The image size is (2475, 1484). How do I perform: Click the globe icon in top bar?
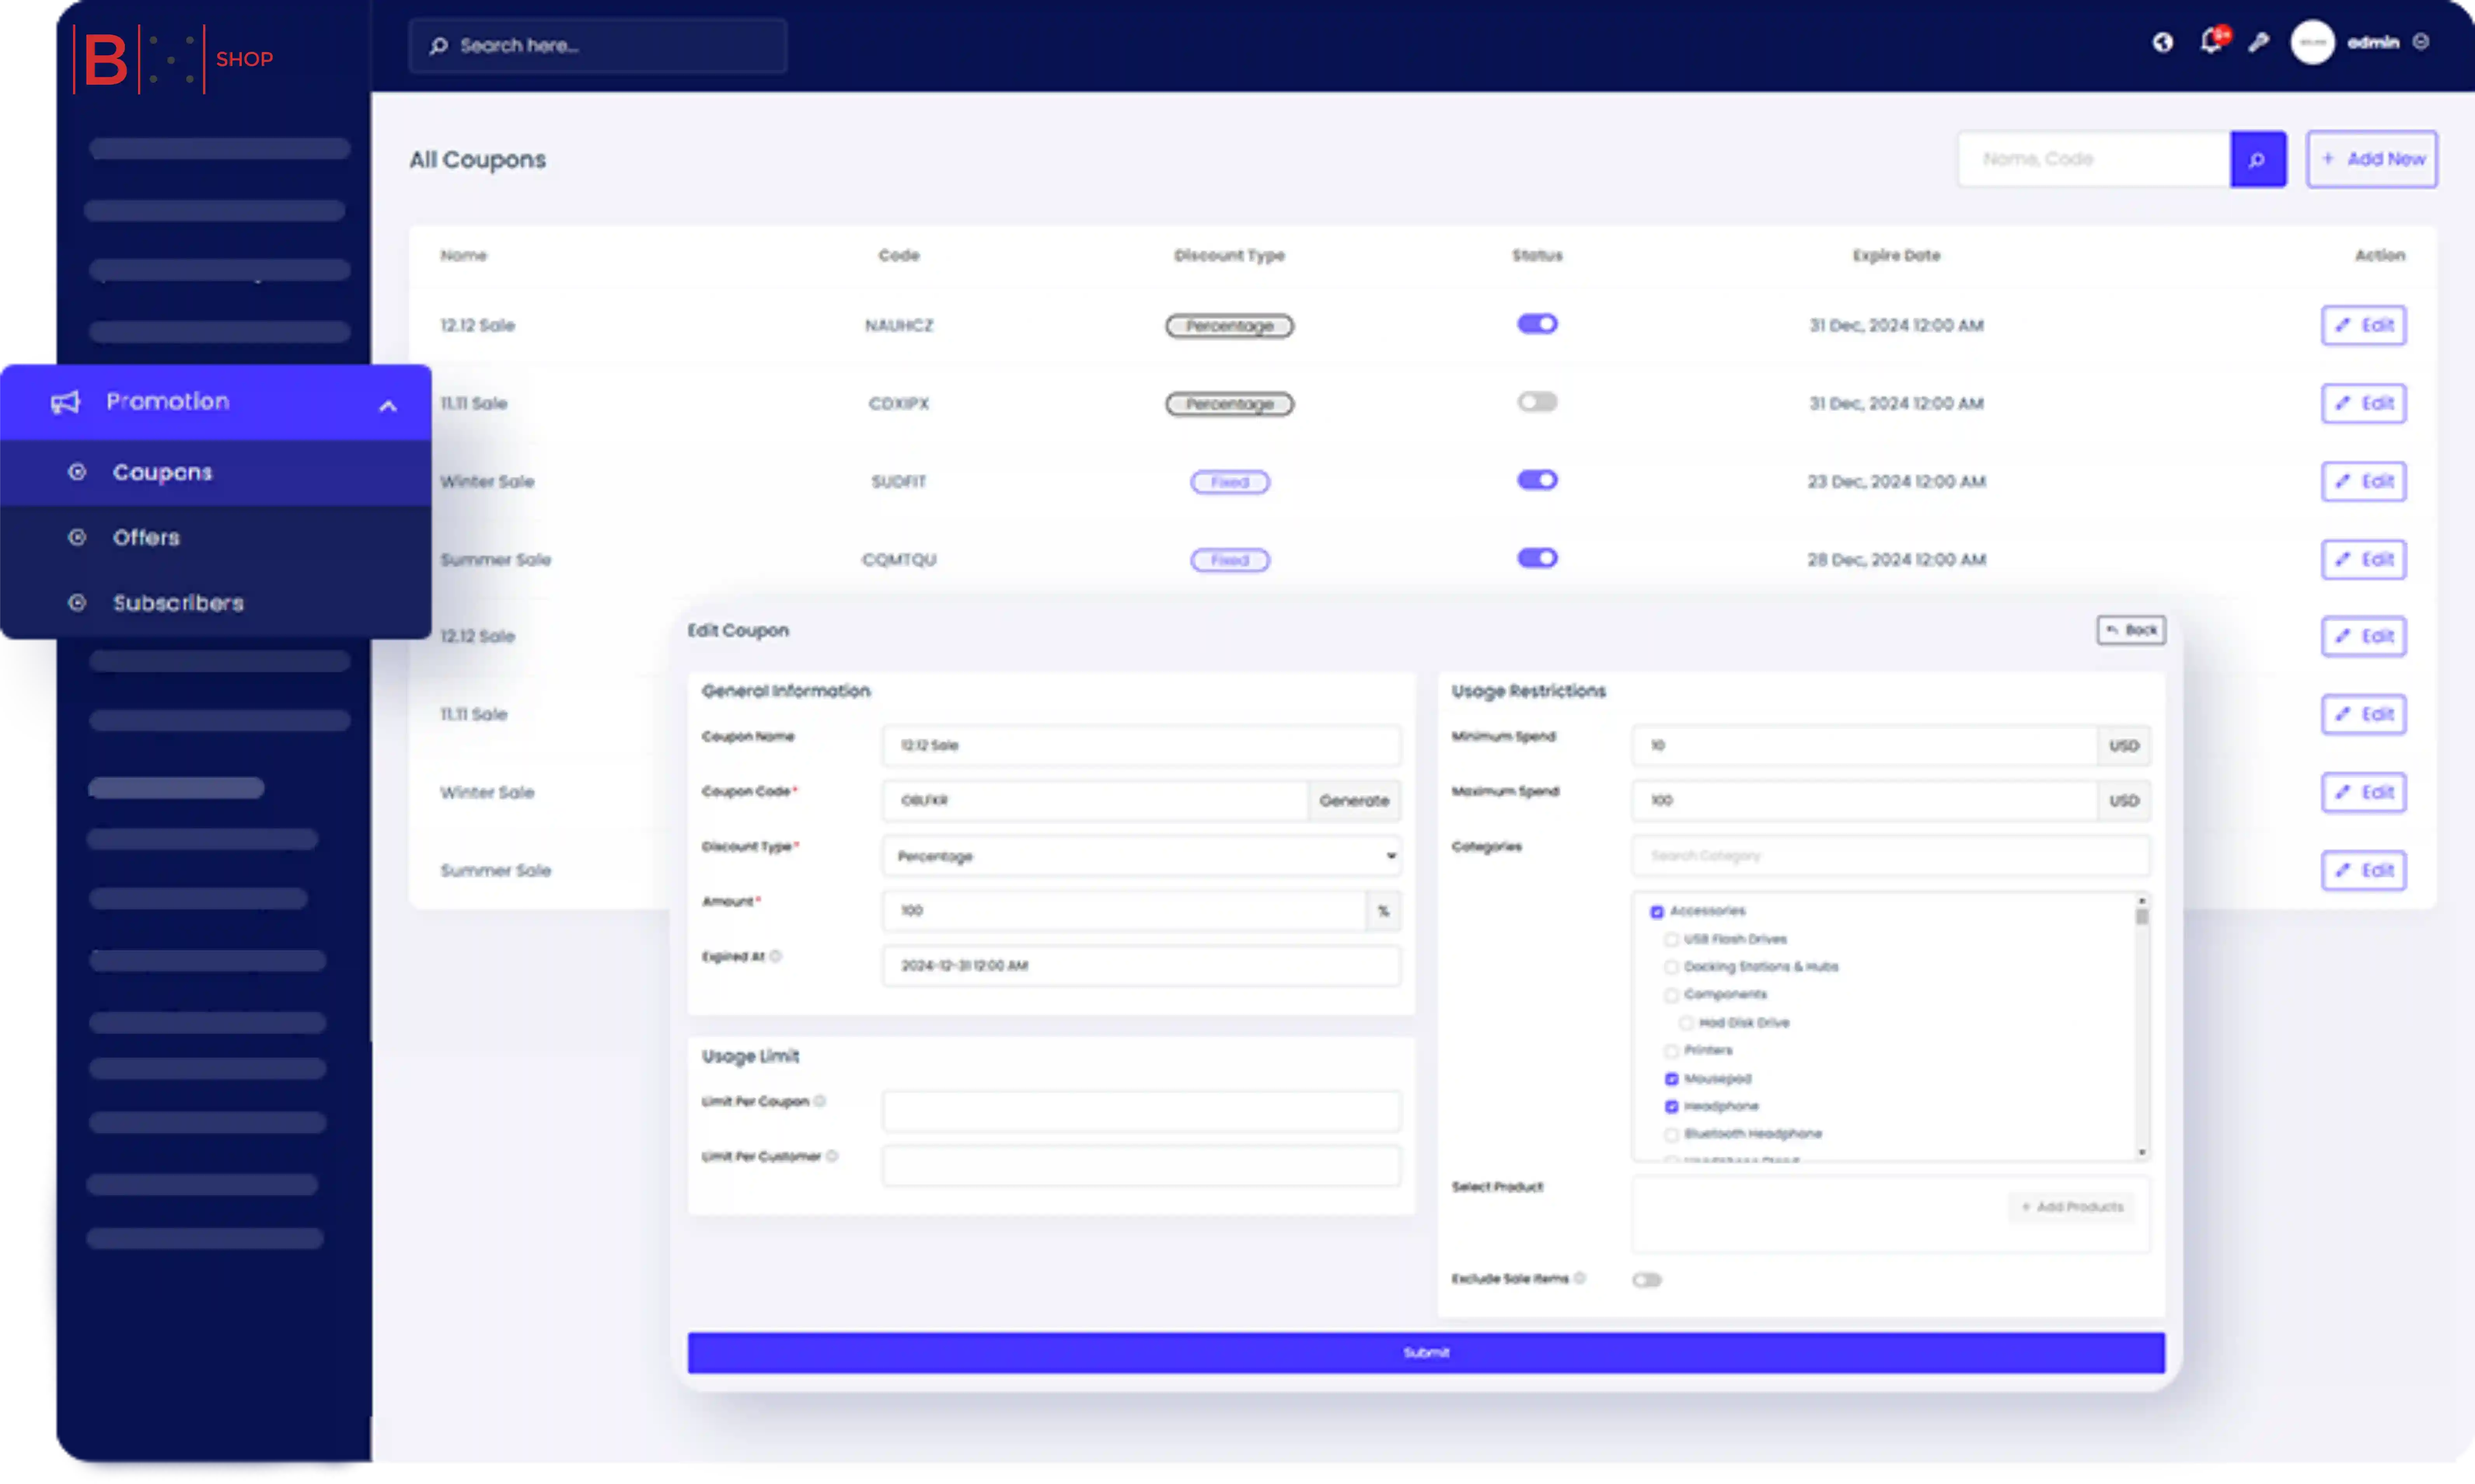point(2162,42)
